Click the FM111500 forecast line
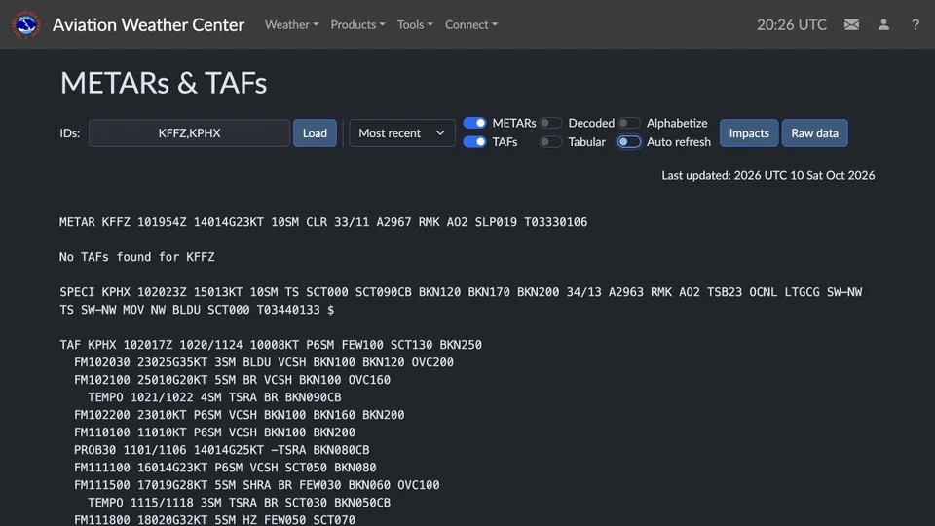The width and height of the screenshot is (935, 526). [x=257, y=485]
